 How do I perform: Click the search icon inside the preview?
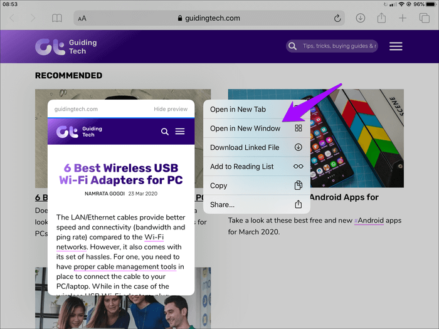(164, 132)
